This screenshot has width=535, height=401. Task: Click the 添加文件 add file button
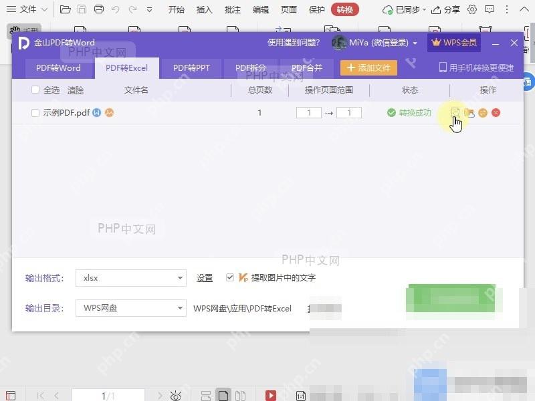368,68
